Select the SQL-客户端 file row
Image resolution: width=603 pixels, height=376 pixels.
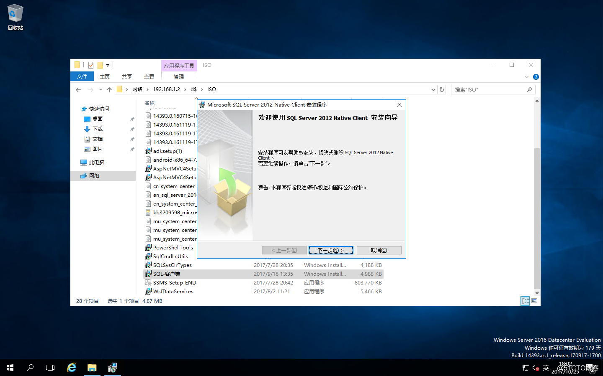[263, 274]
